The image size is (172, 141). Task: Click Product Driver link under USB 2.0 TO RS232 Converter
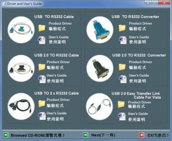point(140,62)
